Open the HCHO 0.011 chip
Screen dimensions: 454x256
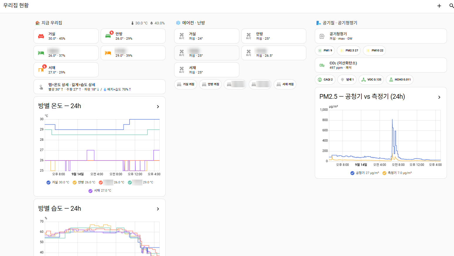point(400,80)
